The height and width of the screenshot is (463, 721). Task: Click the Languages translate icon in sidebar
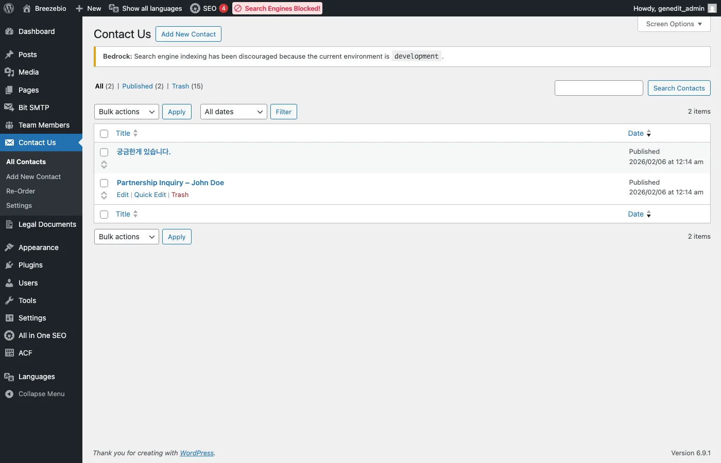point(9,377)
